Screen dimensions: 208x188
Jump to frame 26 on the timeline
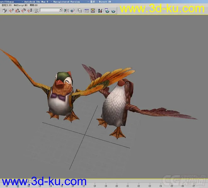pos(183,186)
